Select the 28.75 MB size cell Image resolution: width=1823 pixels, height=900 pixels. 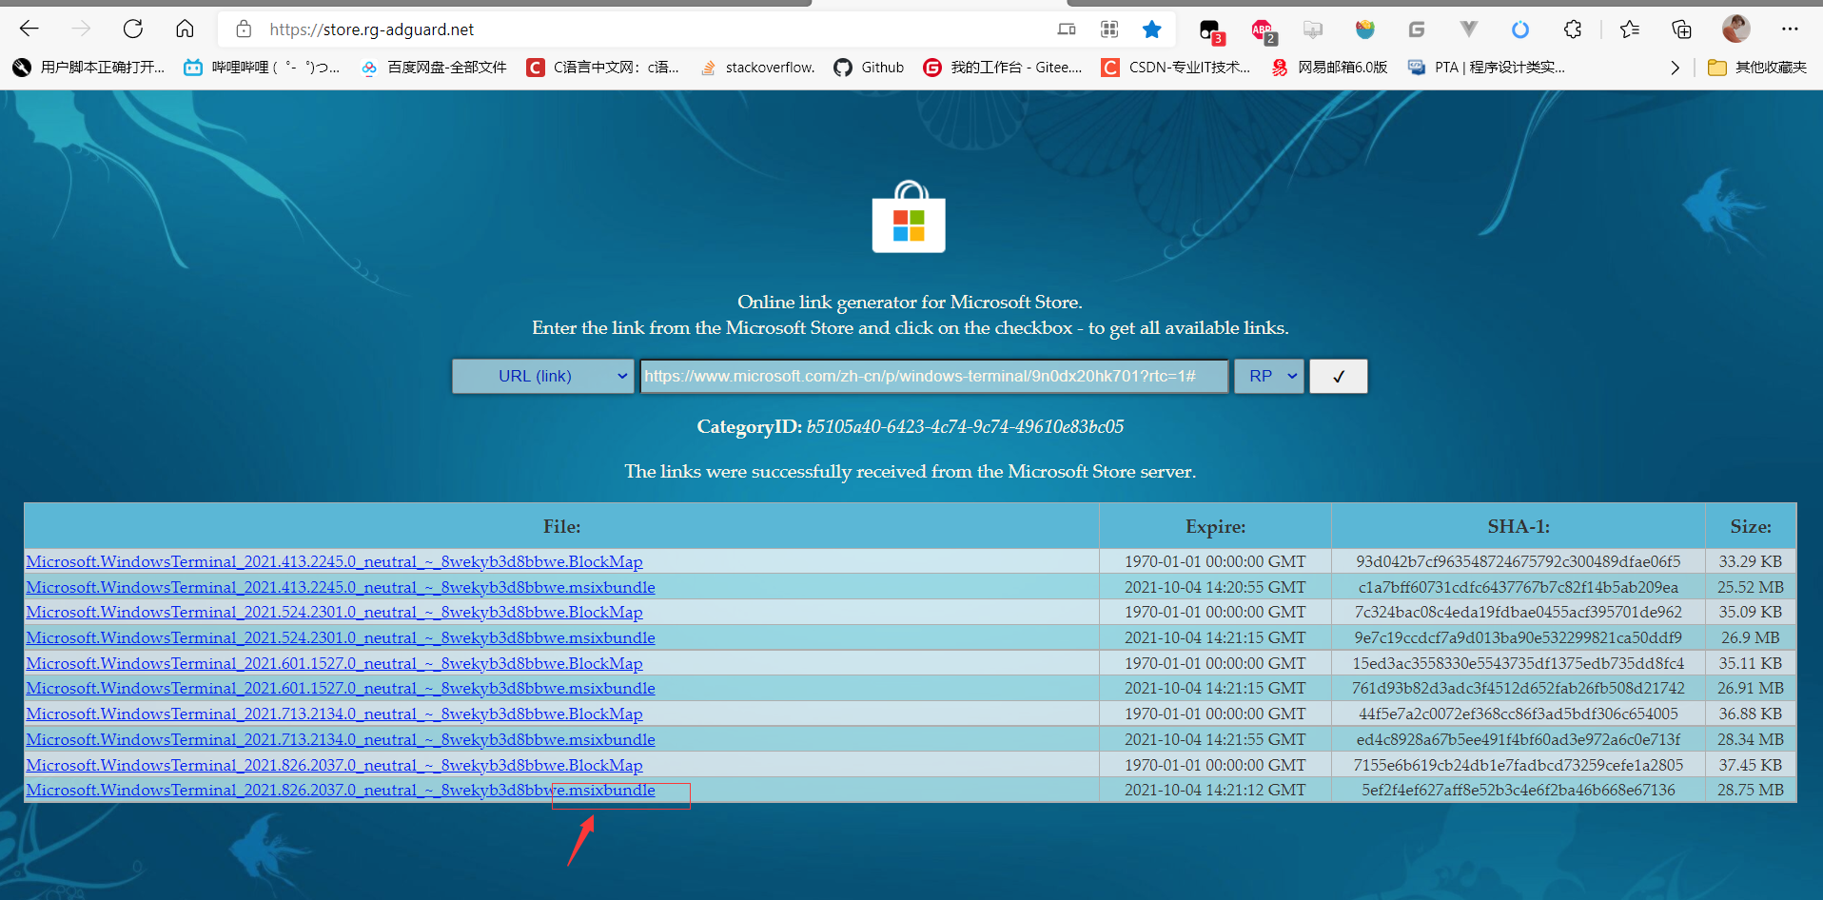[1751, 790]
